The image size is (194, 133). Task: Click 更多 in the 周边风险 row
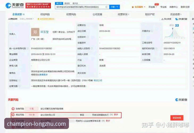(116, 115)
